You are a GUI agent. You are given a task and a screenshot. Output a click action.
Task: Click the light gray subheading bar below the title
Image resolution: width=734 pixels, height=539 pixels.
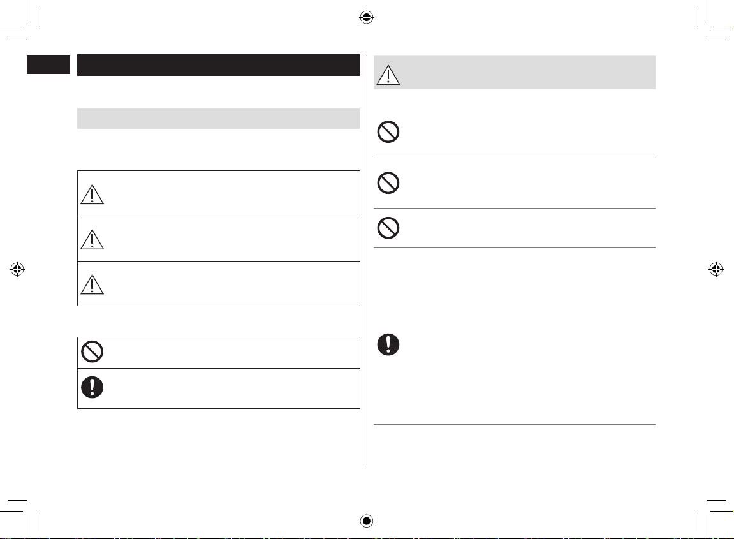pyautogui.click(x=218, y=119)
